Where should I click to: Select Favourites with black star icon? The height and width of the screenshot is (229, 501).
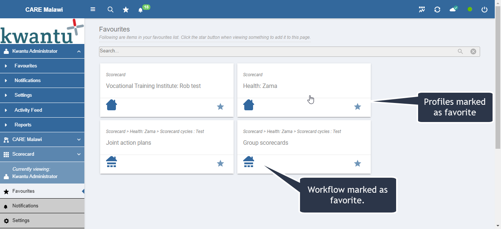tap(42, 191)
